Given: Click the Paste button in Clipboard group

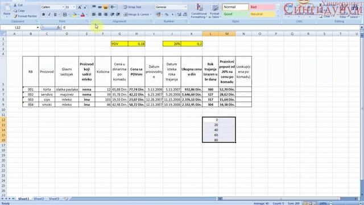Looking at the screenshot, I should click(x=7, y=10).
